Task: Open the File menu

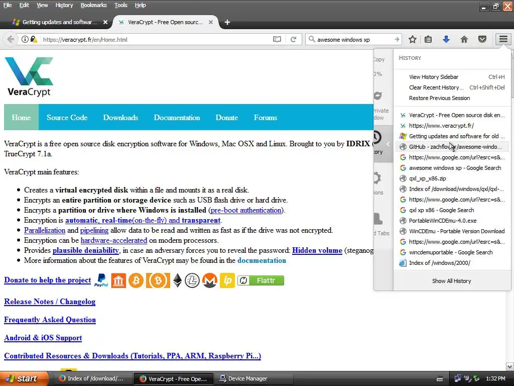Action: coord(7,5)
